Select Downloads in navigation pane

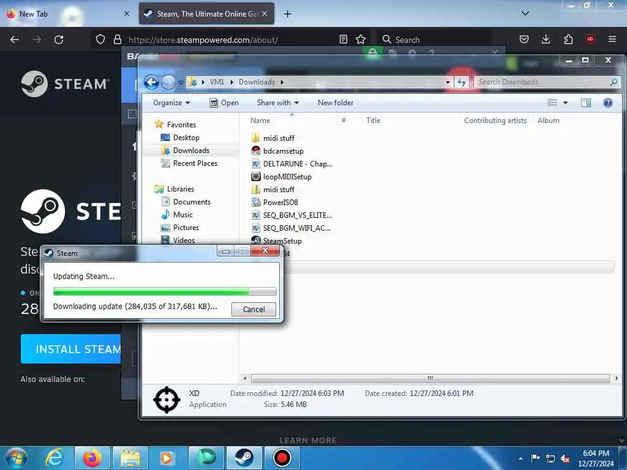(191, 151)
